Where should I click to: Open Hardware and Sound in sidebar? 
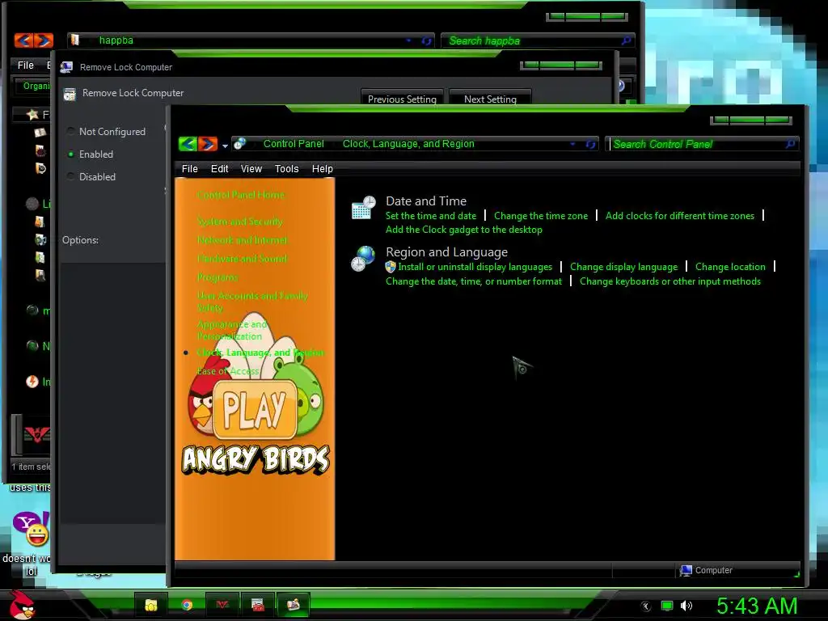click(x=242, y=258)
